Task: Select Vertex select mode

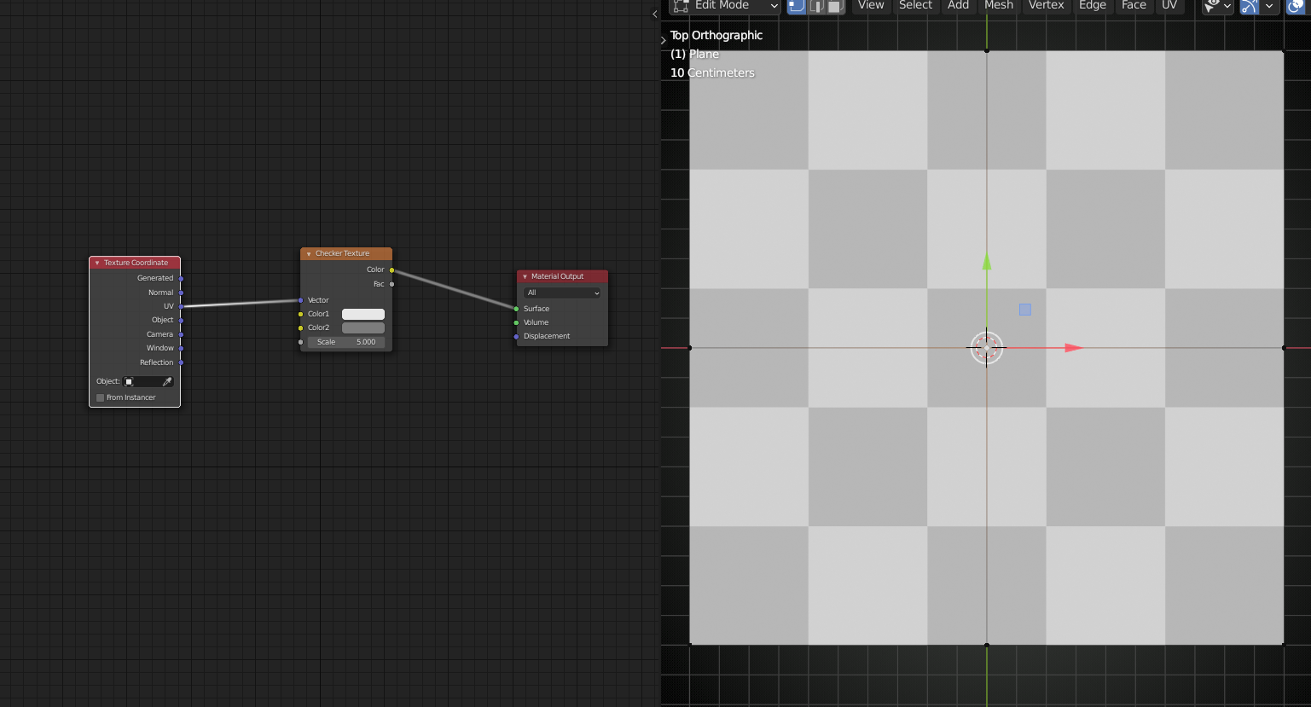Action: (x=796, y=7)
